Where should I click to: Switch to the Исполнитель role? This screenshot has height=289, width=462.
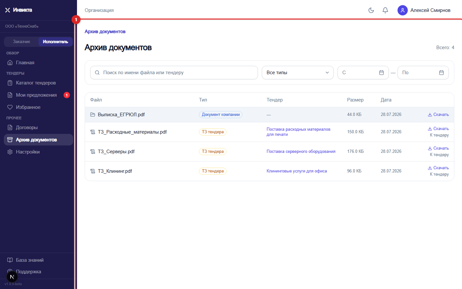56,42
